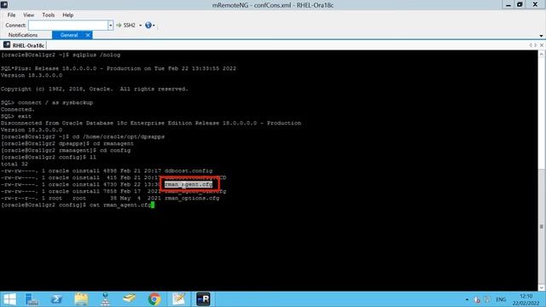Open the network tool taskbar icon
The image size is (546, 307).
(x=106, y=299)
